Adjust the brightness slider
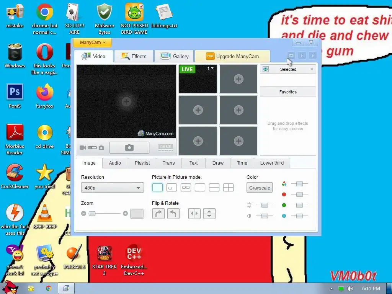This screenshot has height=294, width=392. pyautogui.click(x=265, y=205)
